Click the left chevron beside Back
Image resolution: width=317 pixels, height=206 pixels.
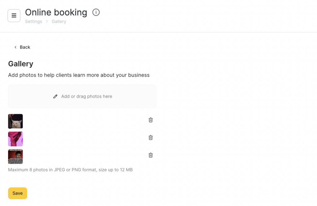[x=15, y=47]
